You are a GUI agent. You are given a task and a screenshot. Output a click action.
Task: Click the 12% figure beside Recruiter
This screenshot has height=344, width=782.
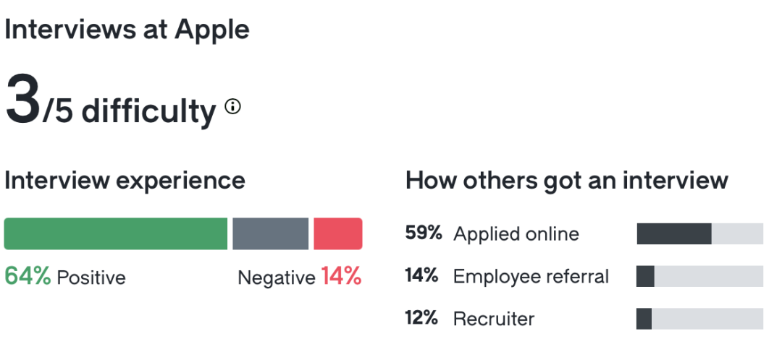(424, 318)
